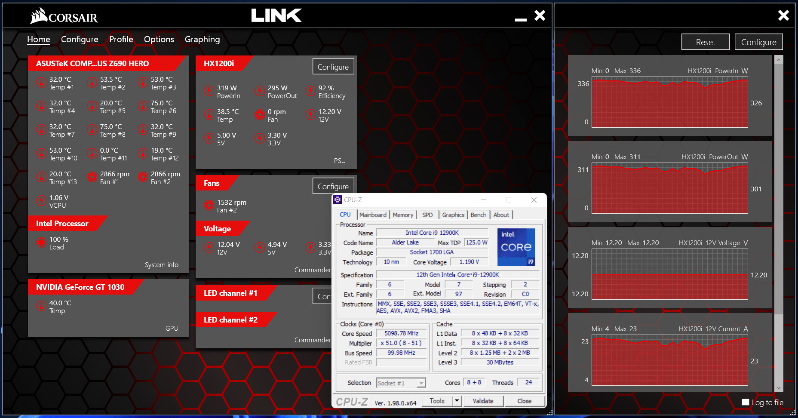Click Configure in the HX1200i panel
The image size is (798, 418).
pyautogui.click(x=333, y=67)
